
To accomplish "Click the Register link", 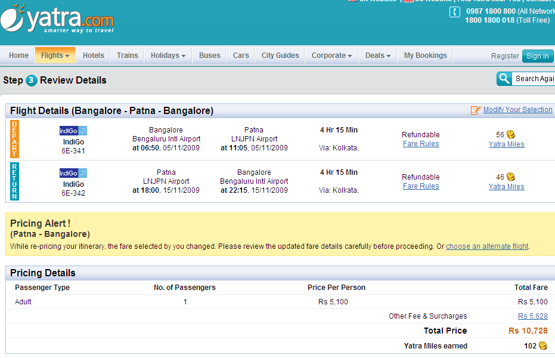I will pyautogui.click(x=505, y=56).
